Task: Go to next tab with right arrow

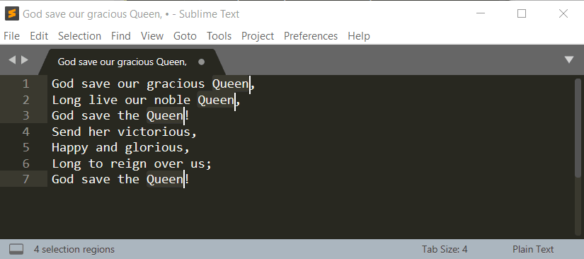Action: pos(25,60)
